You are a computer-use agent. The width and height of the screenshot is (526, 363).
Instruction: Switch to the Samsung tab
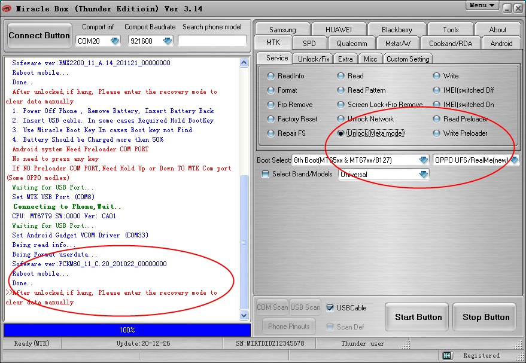pyautogui.click(x=282, y=29)
